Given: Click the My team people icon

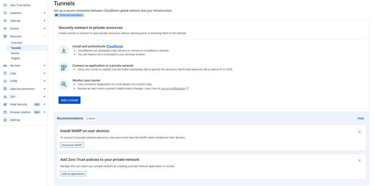Looking at the screenshot, I should pos(5,65).
